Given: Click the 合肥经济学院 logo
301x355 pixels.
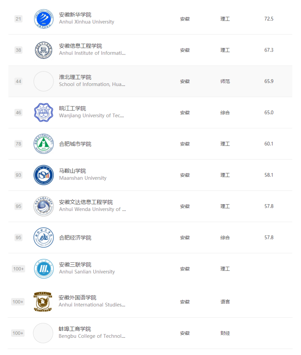Looking at the screenshot, I should tap(44, 238).
